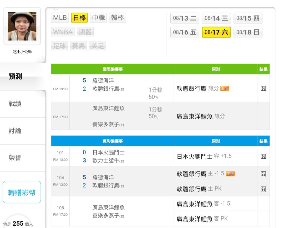The image size is (284, 228).
Task: Click the prediction 廣島東洋鯉魚 客 -1.5
Action: tap(203, 204)
